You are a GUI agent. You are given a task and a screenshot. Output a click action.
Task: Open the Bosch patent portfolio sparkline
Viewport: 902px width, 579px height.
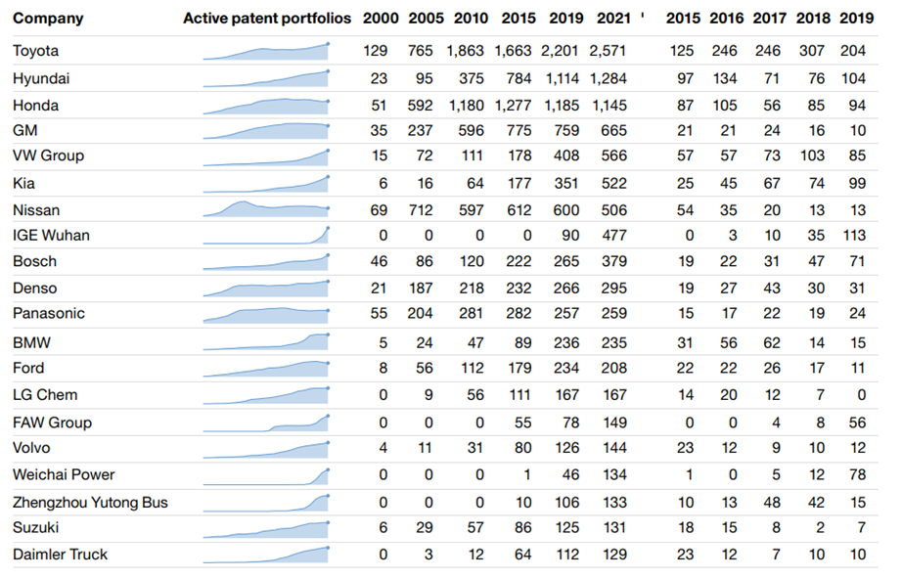click(x=266, y=262)
